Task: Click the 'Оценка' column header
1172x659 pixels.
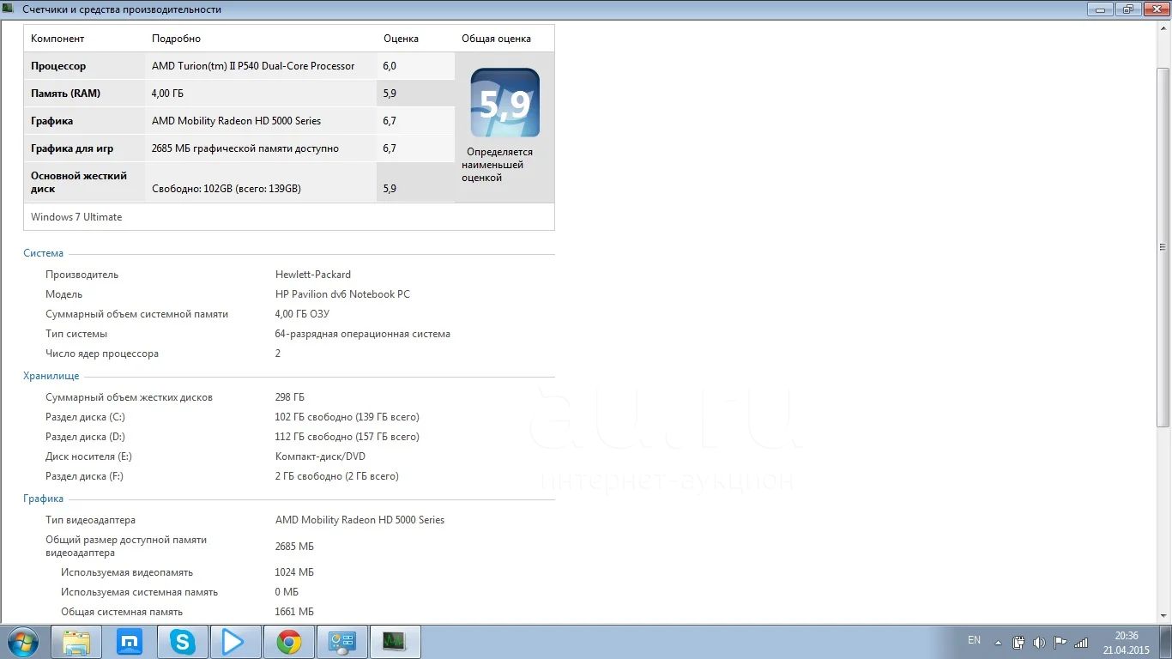Action: click(401, 39)
